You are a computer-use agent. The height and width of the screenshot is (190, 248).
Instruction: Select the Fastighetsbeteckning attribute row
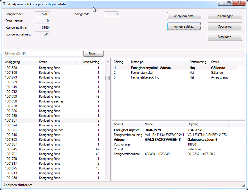click(x=128, y=135)
